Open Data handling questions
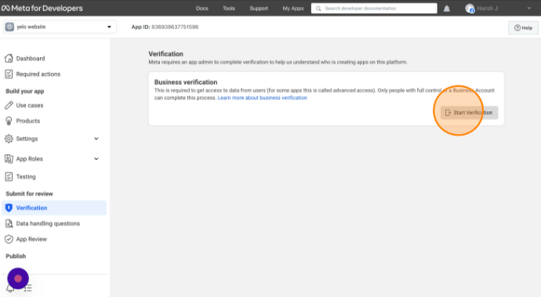The image size is (541, 297). (x=48, y=223)
